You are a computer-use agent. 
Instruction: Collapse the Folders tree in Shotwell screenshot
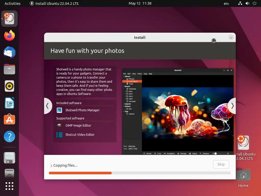click(124, 106)
